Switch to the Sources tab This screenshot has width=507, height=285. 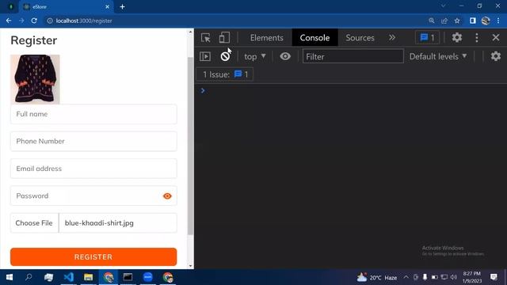tap(360, 38)
